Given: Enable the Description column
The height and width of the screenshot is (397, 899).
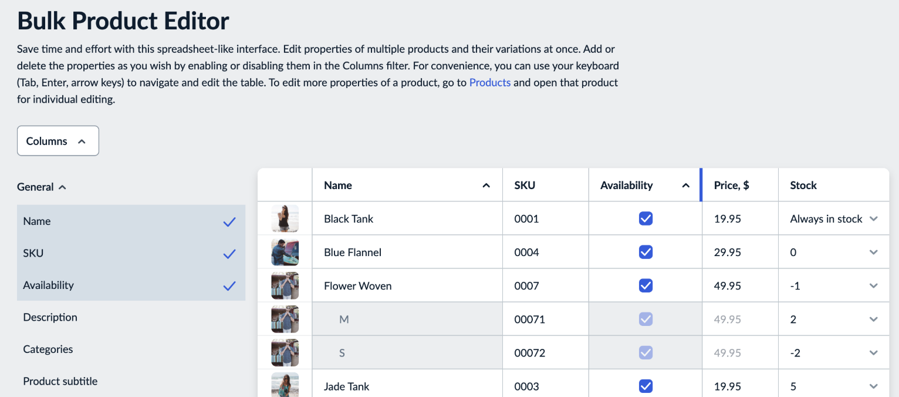Looking at the screenshot, I should point(50,317).
